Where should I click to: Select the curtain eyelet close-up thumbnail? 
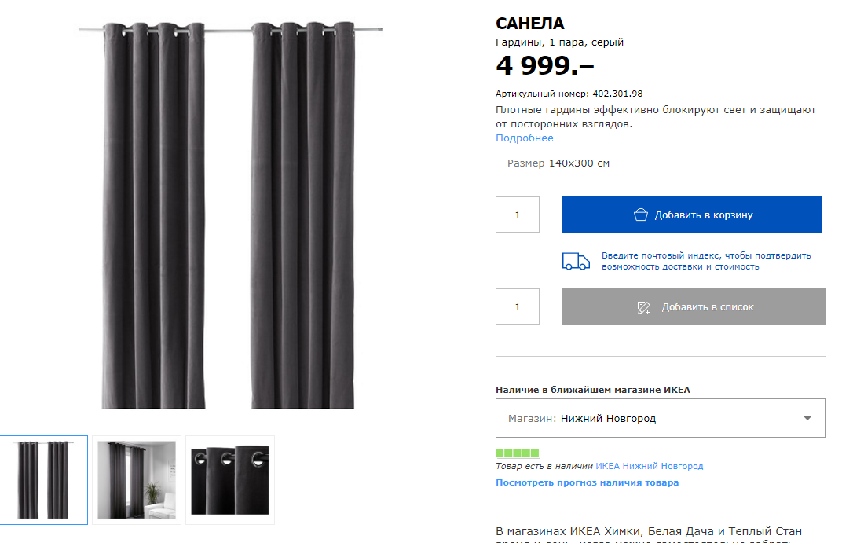point(230,479)
